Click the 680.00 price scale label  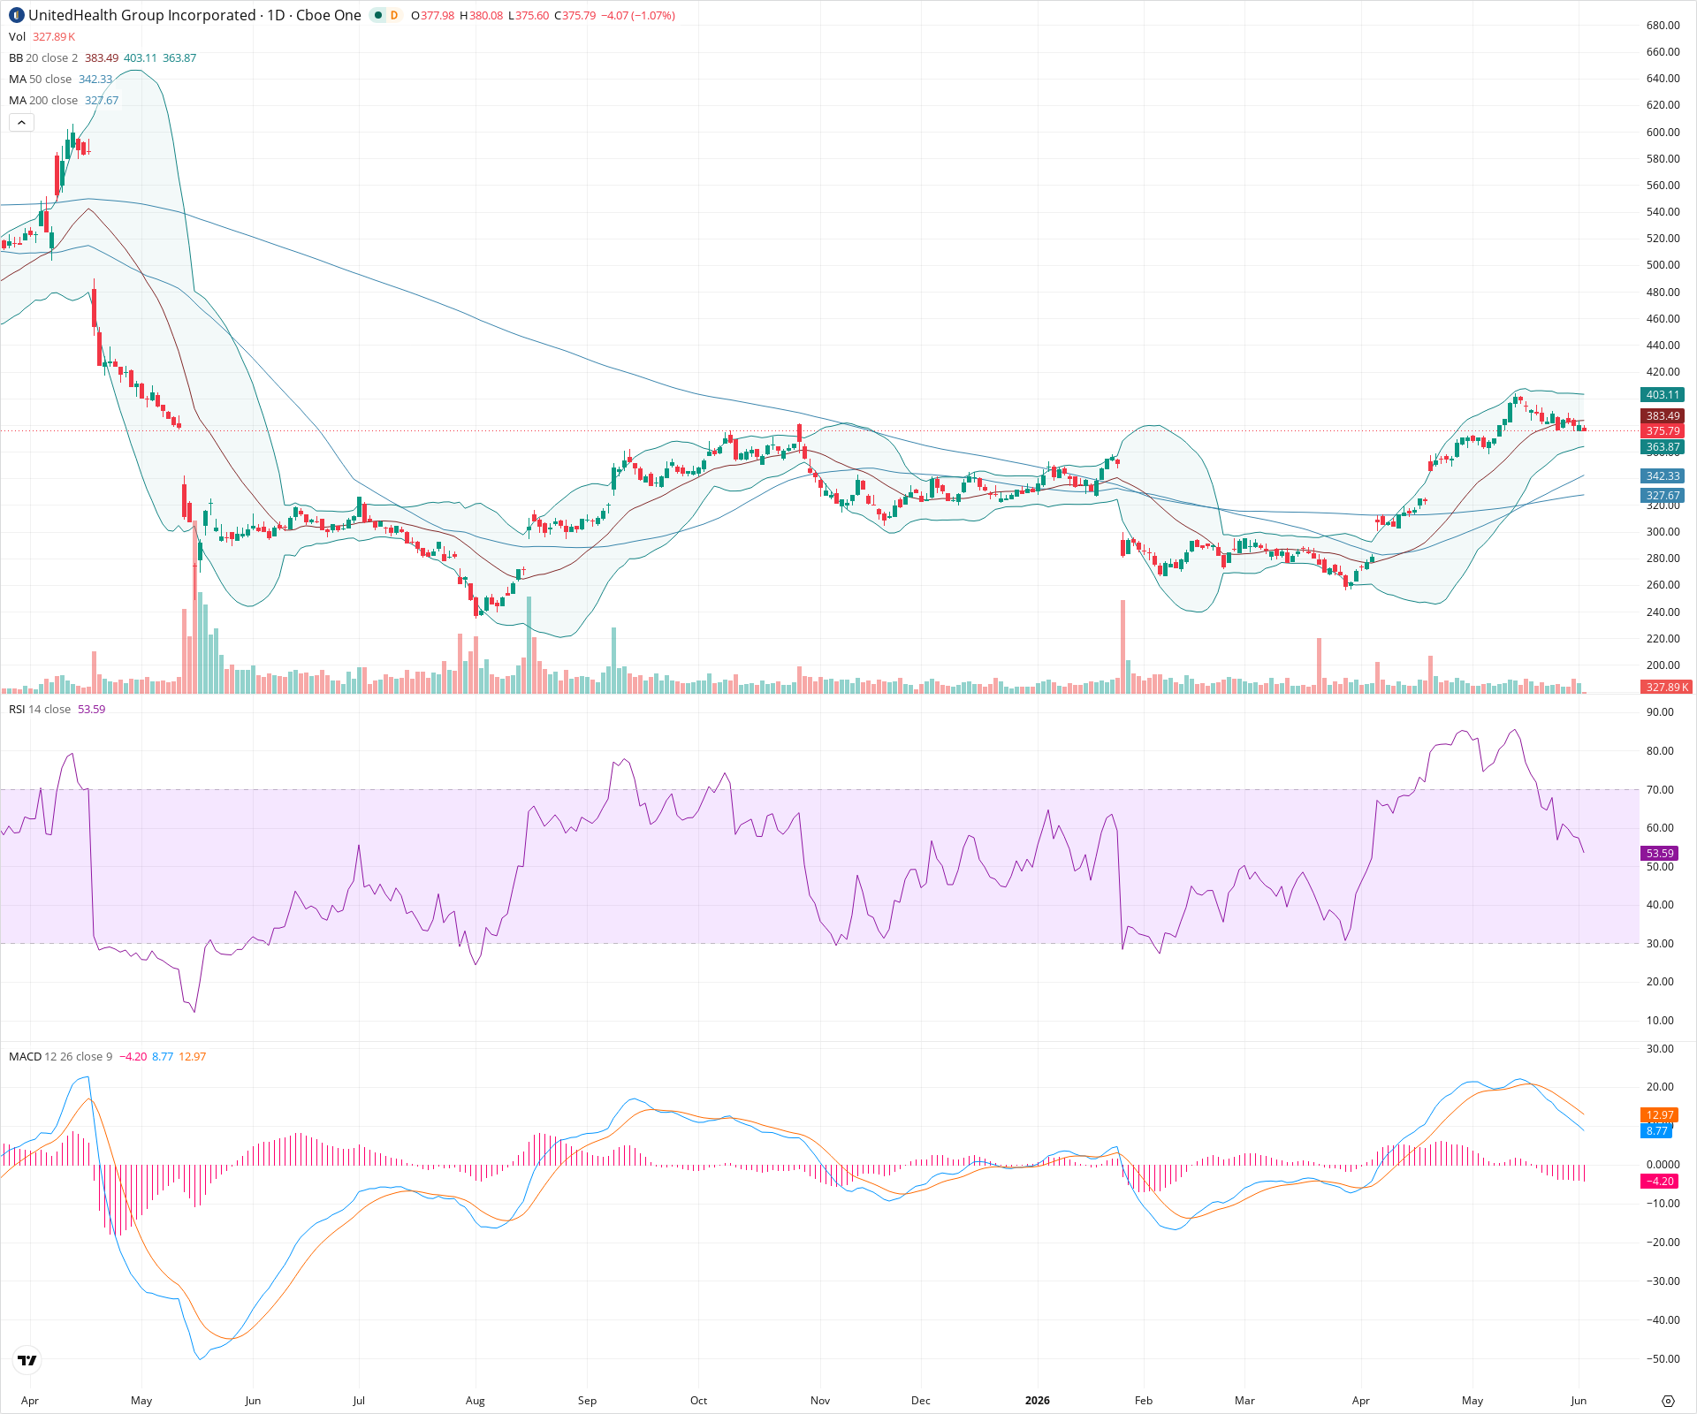click(x=1663, y=26)
